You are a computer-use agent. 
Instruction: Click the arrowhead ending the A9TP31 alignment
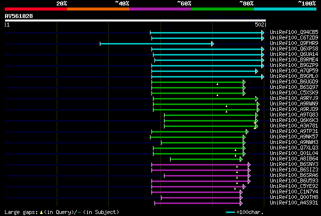click(247, 132)
